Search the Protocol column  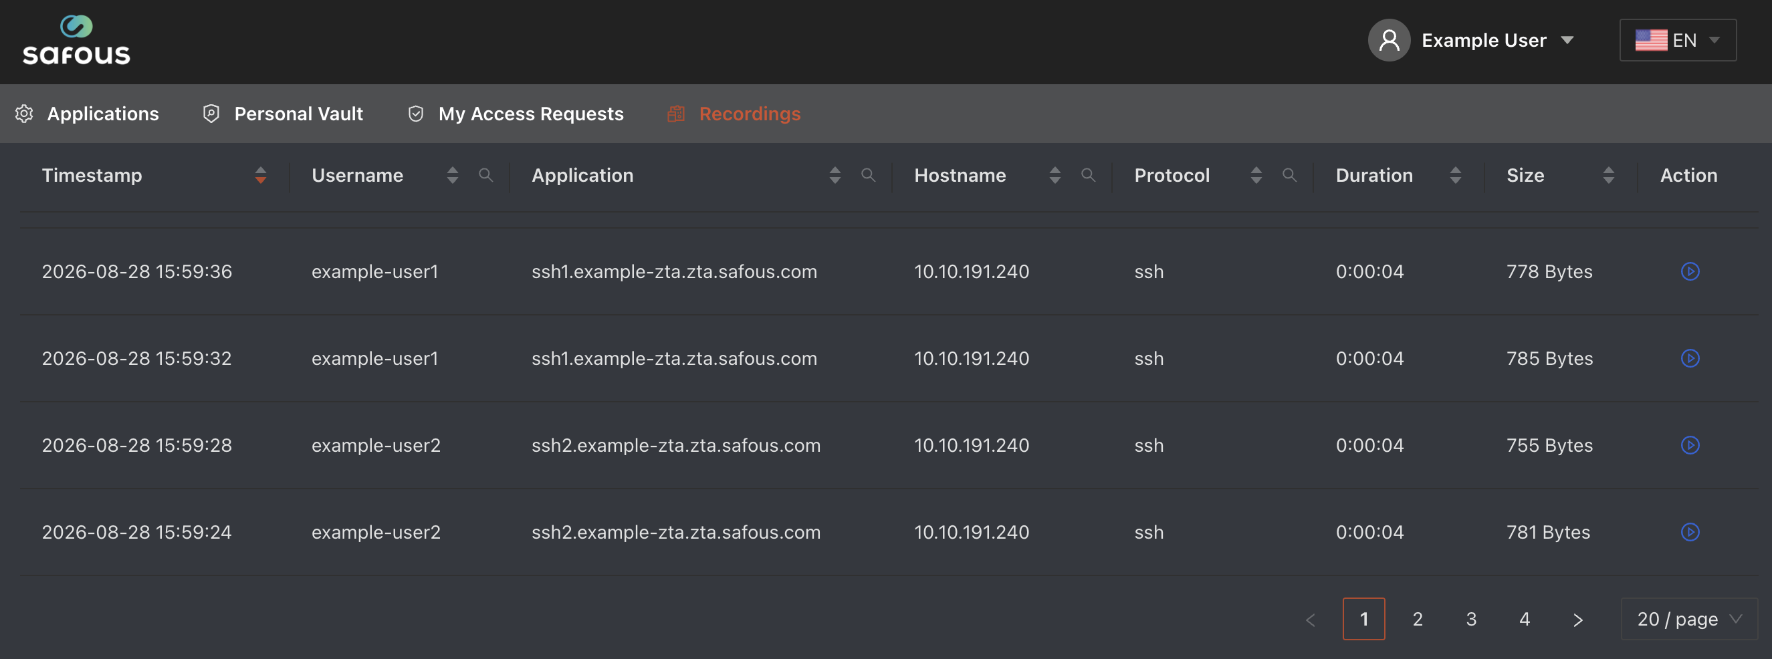pos(1289,174)
